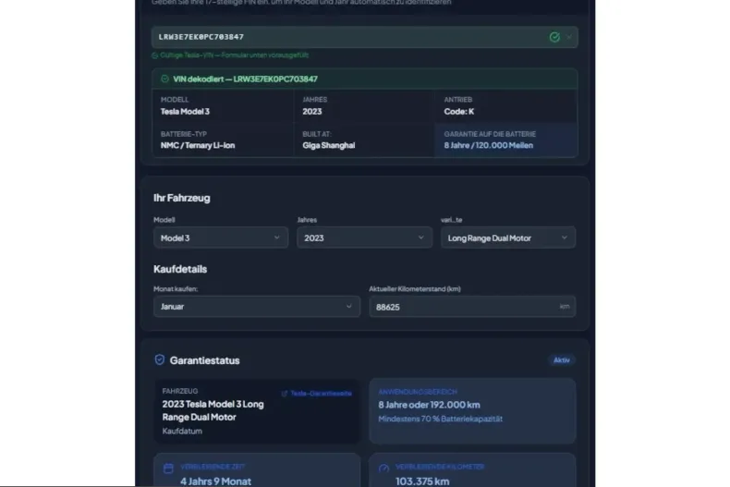Click the 'VIN dekodiert' banner text
730x487 pixels.
(x=245, y=79)
